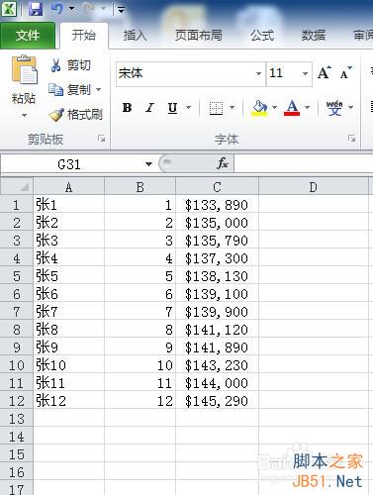Image resolution: width=373 pixels, height=495 pixels.
Task: Save the workbook via quick access toolbar
Action: point(35,9)
